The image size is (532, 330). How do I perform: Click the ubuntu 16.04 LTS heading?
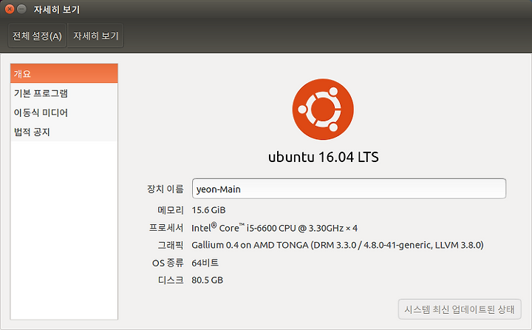[x=324, y=157]
